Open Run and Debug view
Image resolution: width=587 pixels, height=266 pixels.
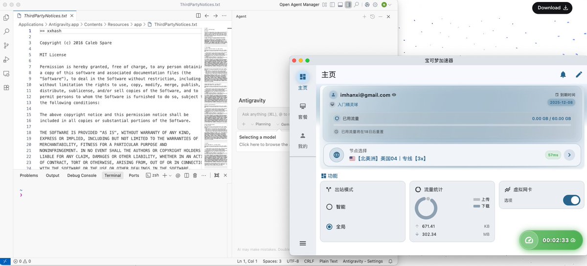[6, 60]
